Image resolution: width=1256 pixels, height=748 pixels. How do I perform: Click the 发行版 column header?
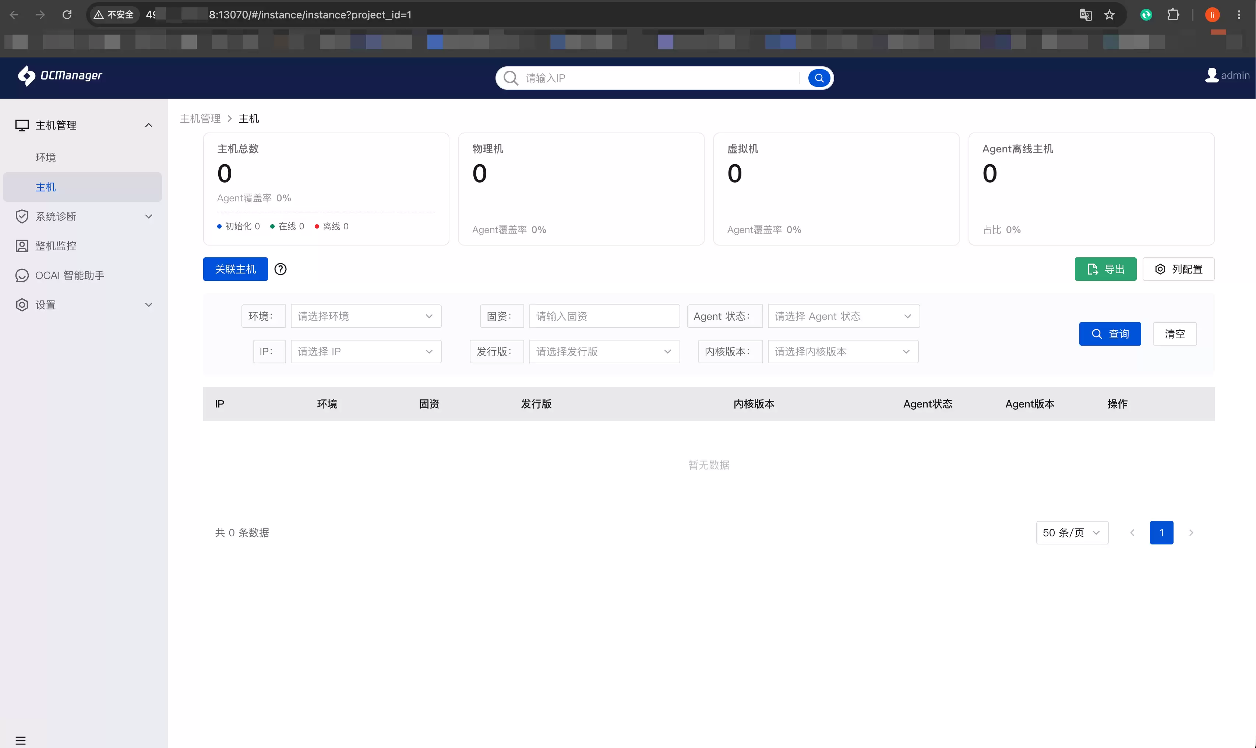536,404
